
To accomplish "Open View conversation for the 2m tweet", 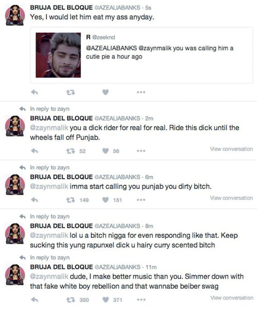I will [231, 149].
